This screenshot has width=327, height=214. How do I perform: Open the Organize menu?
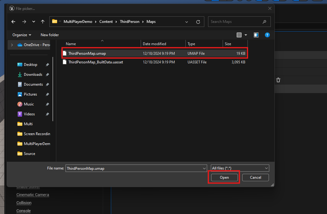coord(22,35)
